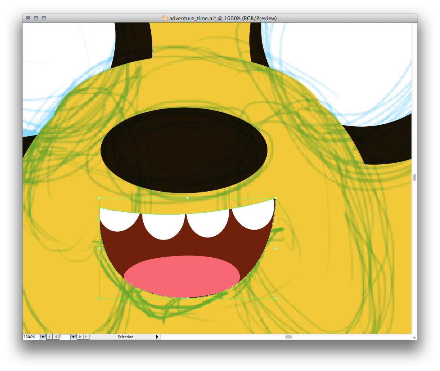Screen dimensions: 440x371
Task: Click the artboard number field
Action: tap(64, 337)
